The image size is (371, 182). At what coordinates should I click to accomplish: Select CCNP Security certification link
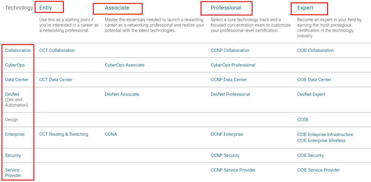[225, 155]
